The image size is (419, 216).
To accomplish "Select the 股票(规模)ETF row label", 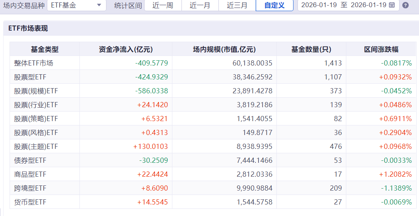I will 36,91.
